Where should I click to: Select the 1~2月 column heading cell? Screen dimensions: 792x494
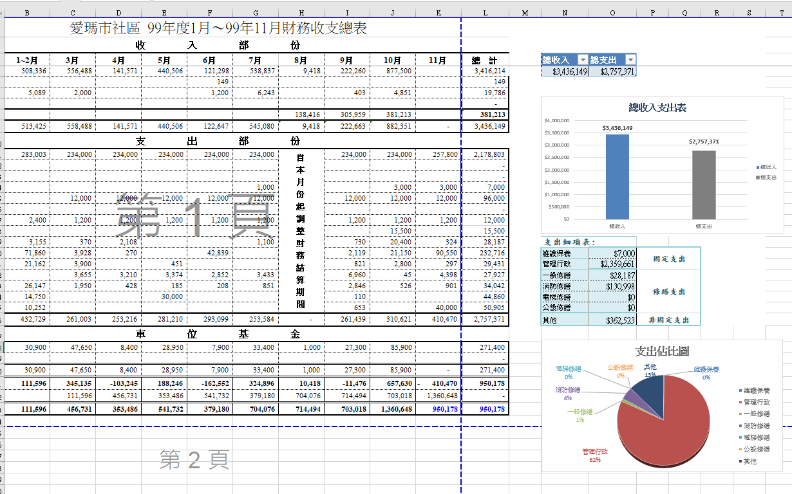pos(27,60)
